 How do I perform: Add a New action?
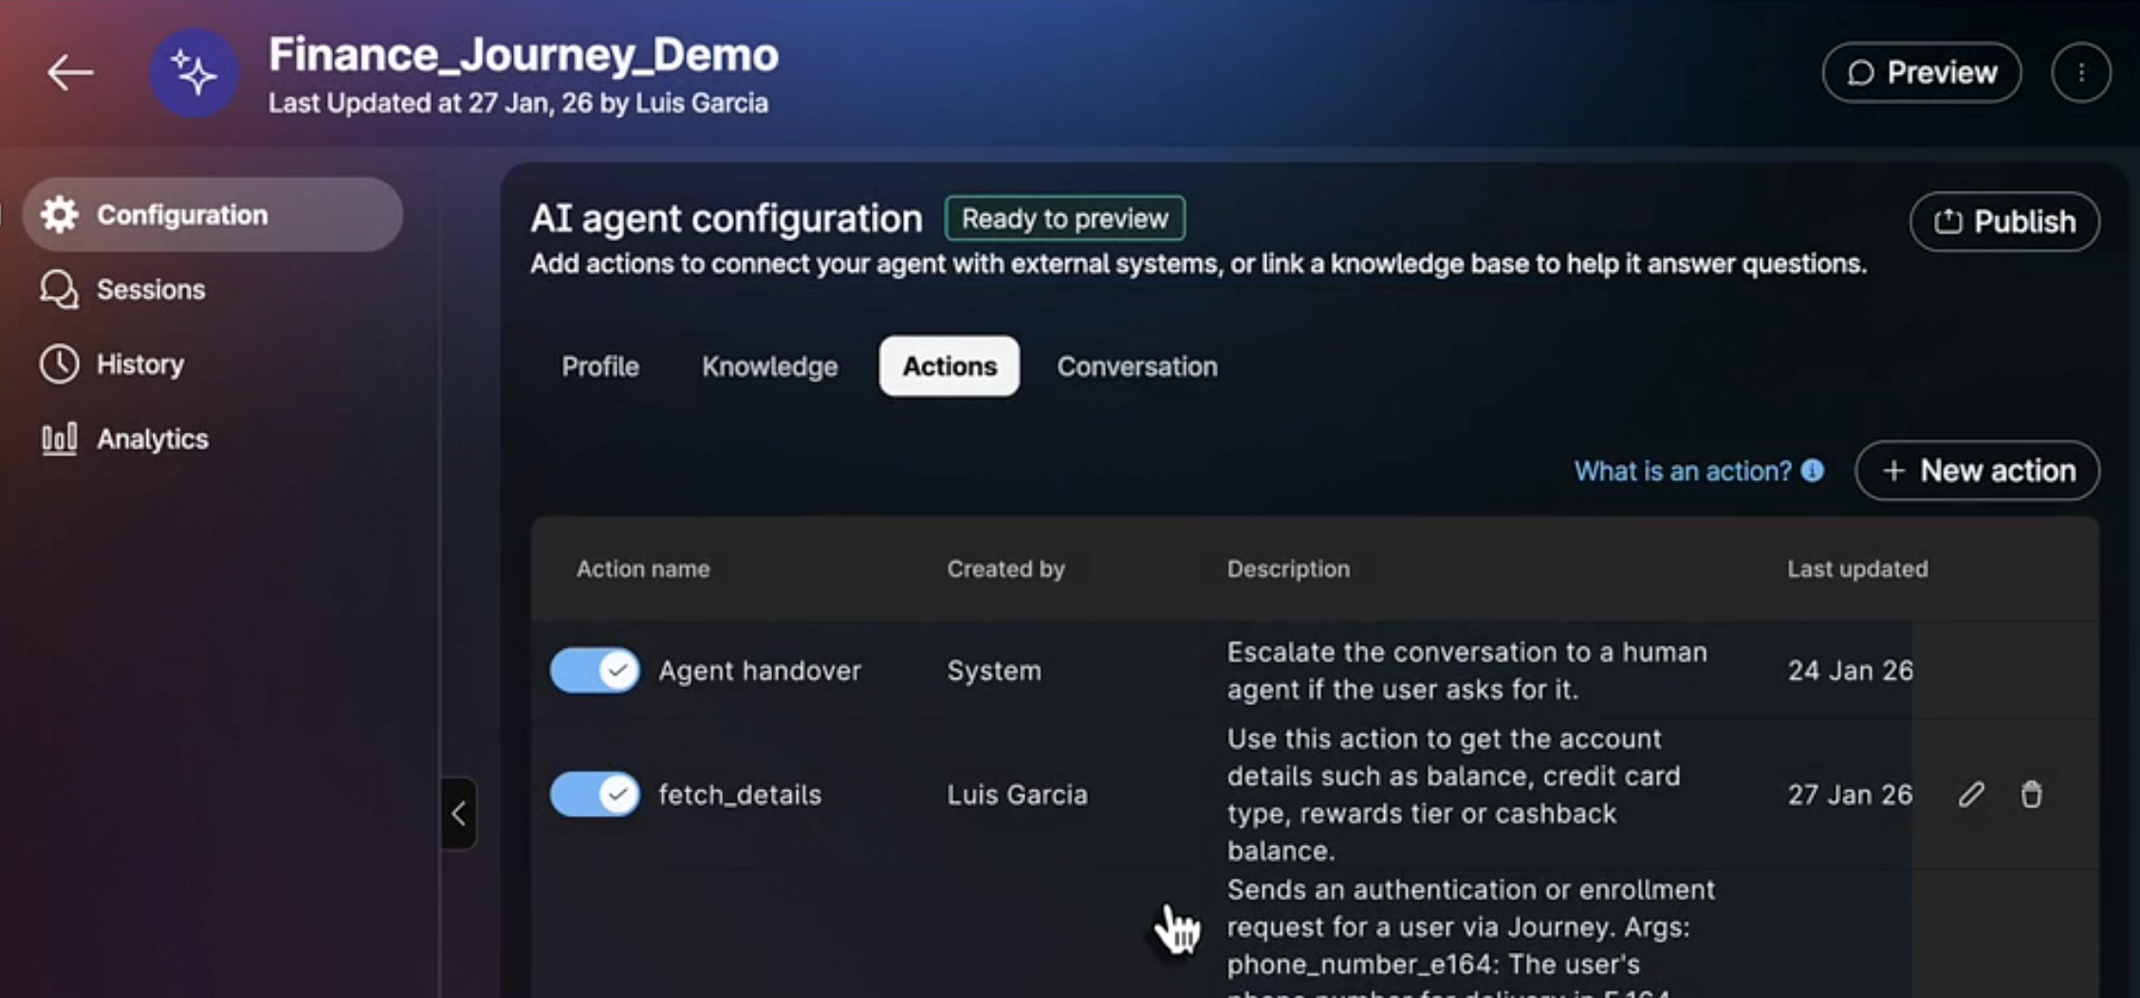1978,471
